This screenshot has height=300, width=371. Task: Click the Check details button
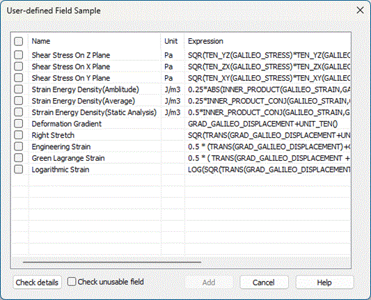tap(37, 283)
